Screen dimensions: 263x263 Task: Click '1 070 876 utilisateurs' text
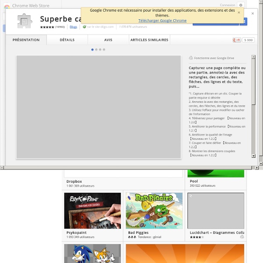[x=133, y=27]
